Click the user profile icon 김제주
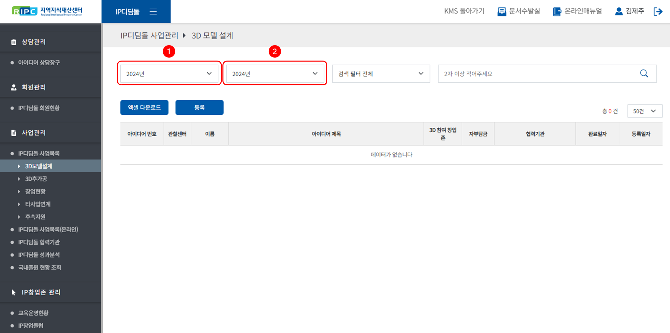 coord(619,11)
